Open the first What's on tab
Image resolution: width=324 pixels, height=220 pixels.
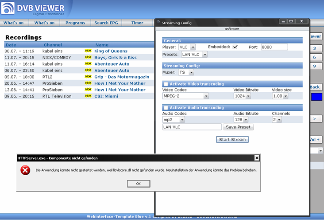14,23
